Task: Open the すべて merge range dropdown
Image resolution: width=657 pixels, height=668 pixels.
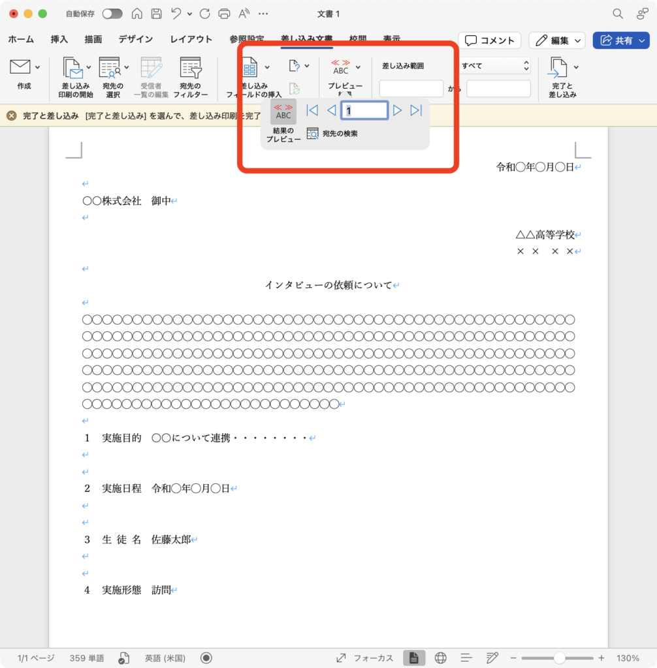Action: [494, 66]
